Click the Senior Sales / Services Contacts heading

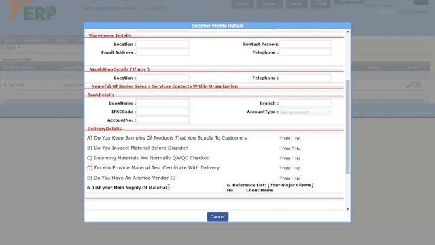pos(164,86)
